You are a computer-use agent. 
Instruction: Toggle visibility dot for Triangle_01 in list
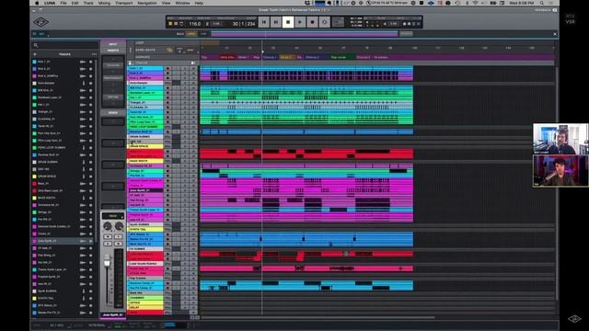pos(90,112)
